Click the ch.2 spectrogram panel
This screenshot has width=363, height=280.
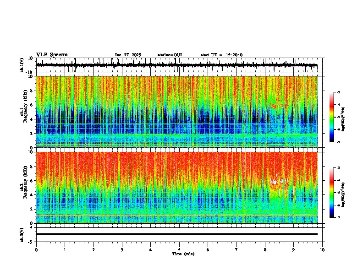pos(179,188)
